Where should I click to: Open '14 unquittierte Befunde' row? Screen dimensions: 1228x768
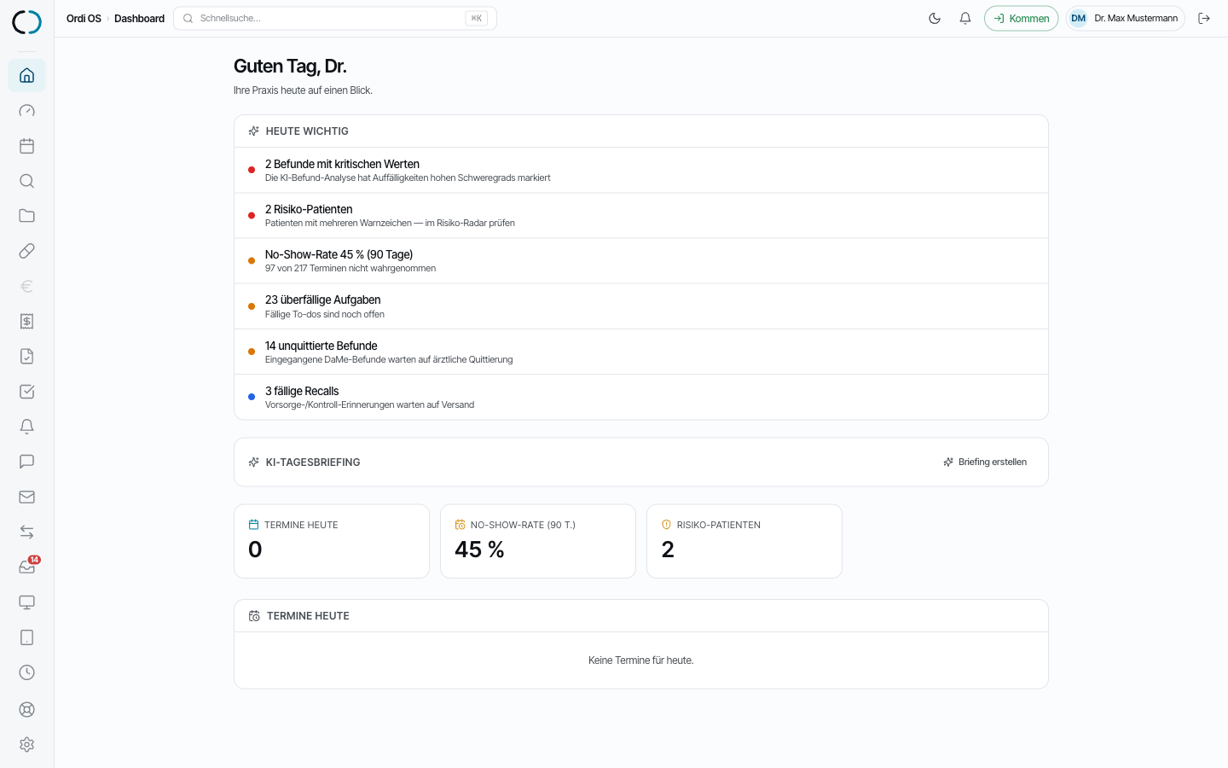(x=641, y=352)
